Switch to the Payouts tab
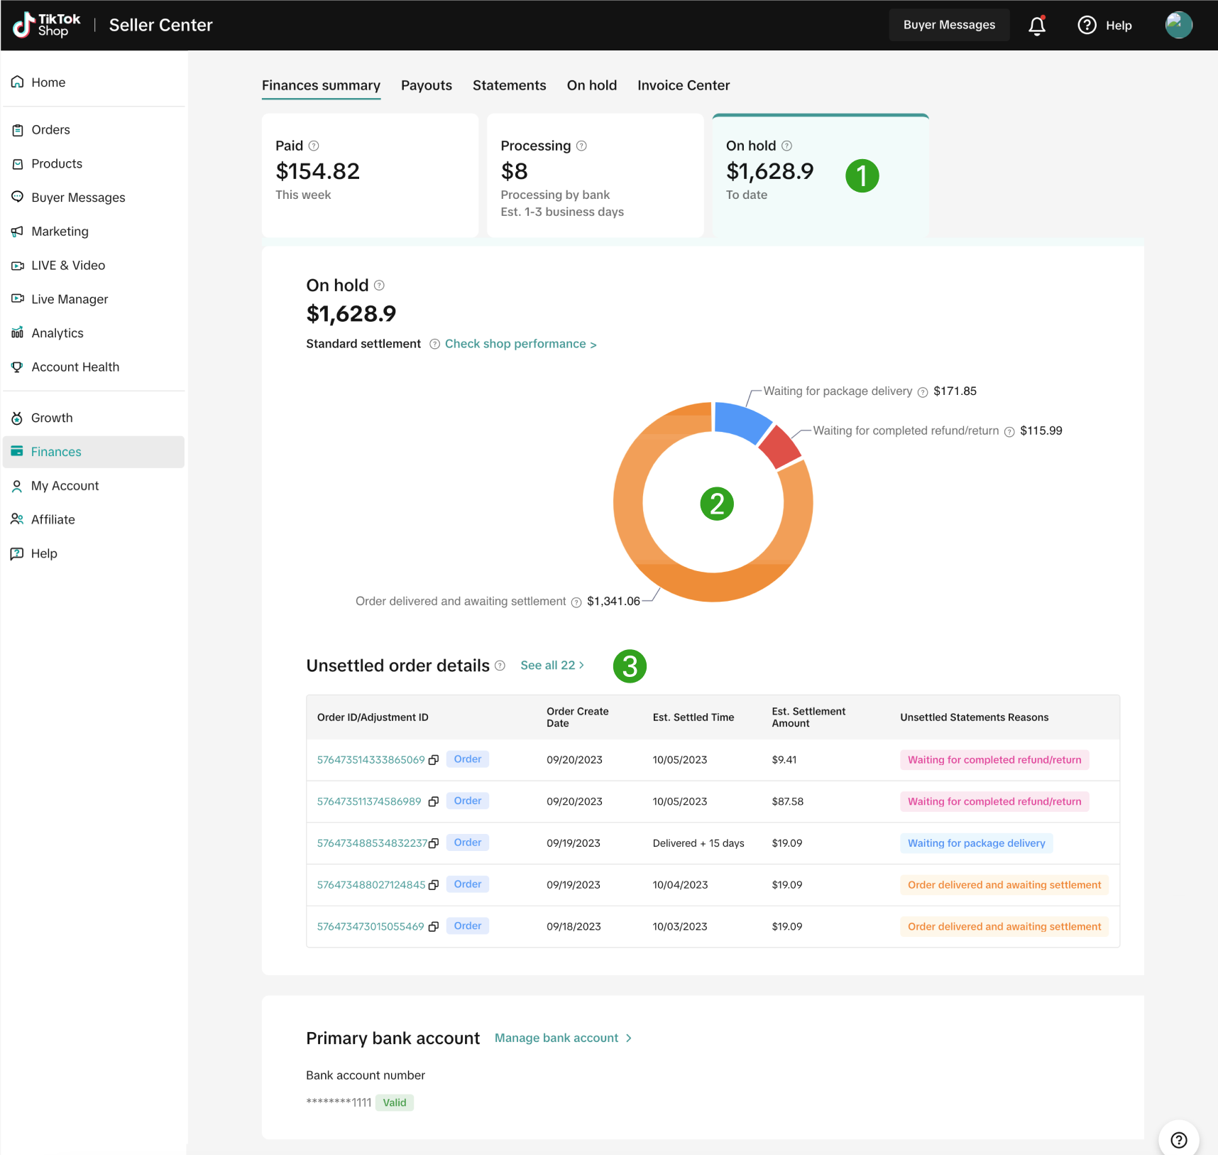The height and width of the screenshot is (1155, 1218). pos(426,86)
